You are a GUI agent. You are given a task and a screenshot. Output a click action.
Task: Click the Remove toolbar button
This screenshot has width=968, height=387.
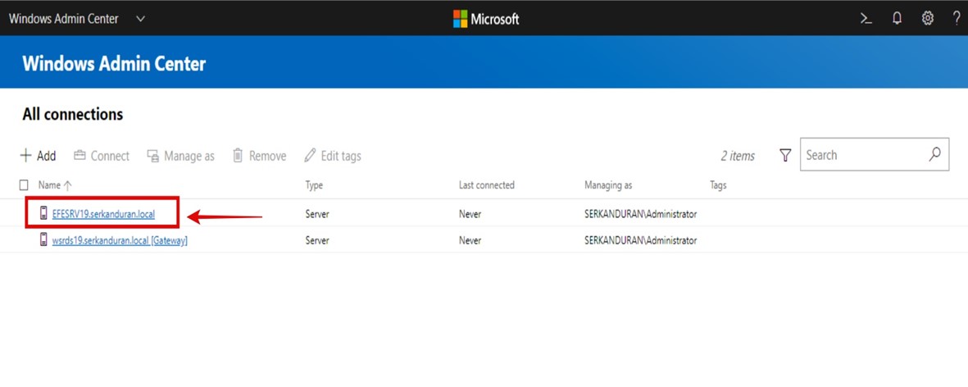tap(259, 156)
